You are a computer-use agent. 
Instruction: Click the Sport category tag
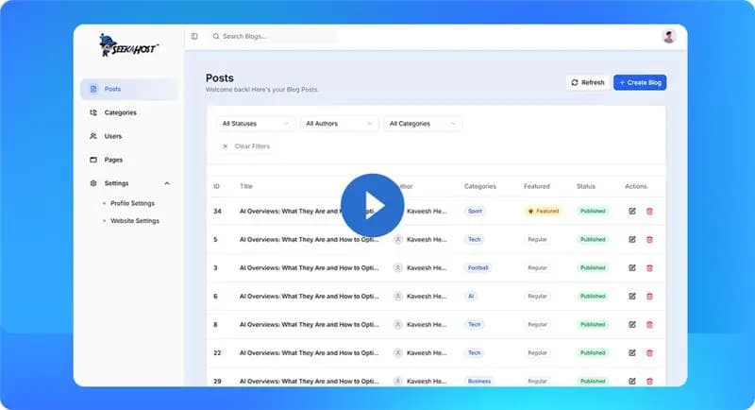click(475, 211)
